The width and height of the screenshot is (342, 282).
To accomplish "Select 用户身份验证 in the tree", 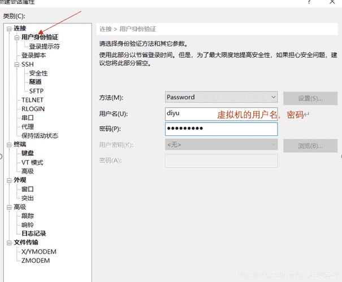I will (x=40, y=37).
